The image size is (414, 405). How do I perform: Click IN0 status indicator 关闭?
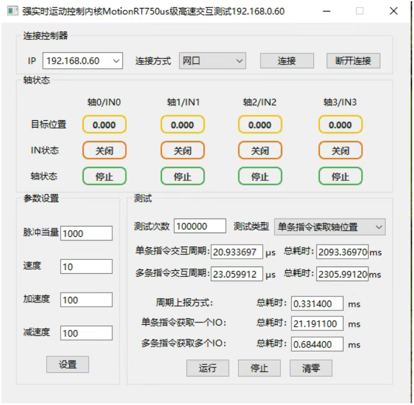(104, 151)
